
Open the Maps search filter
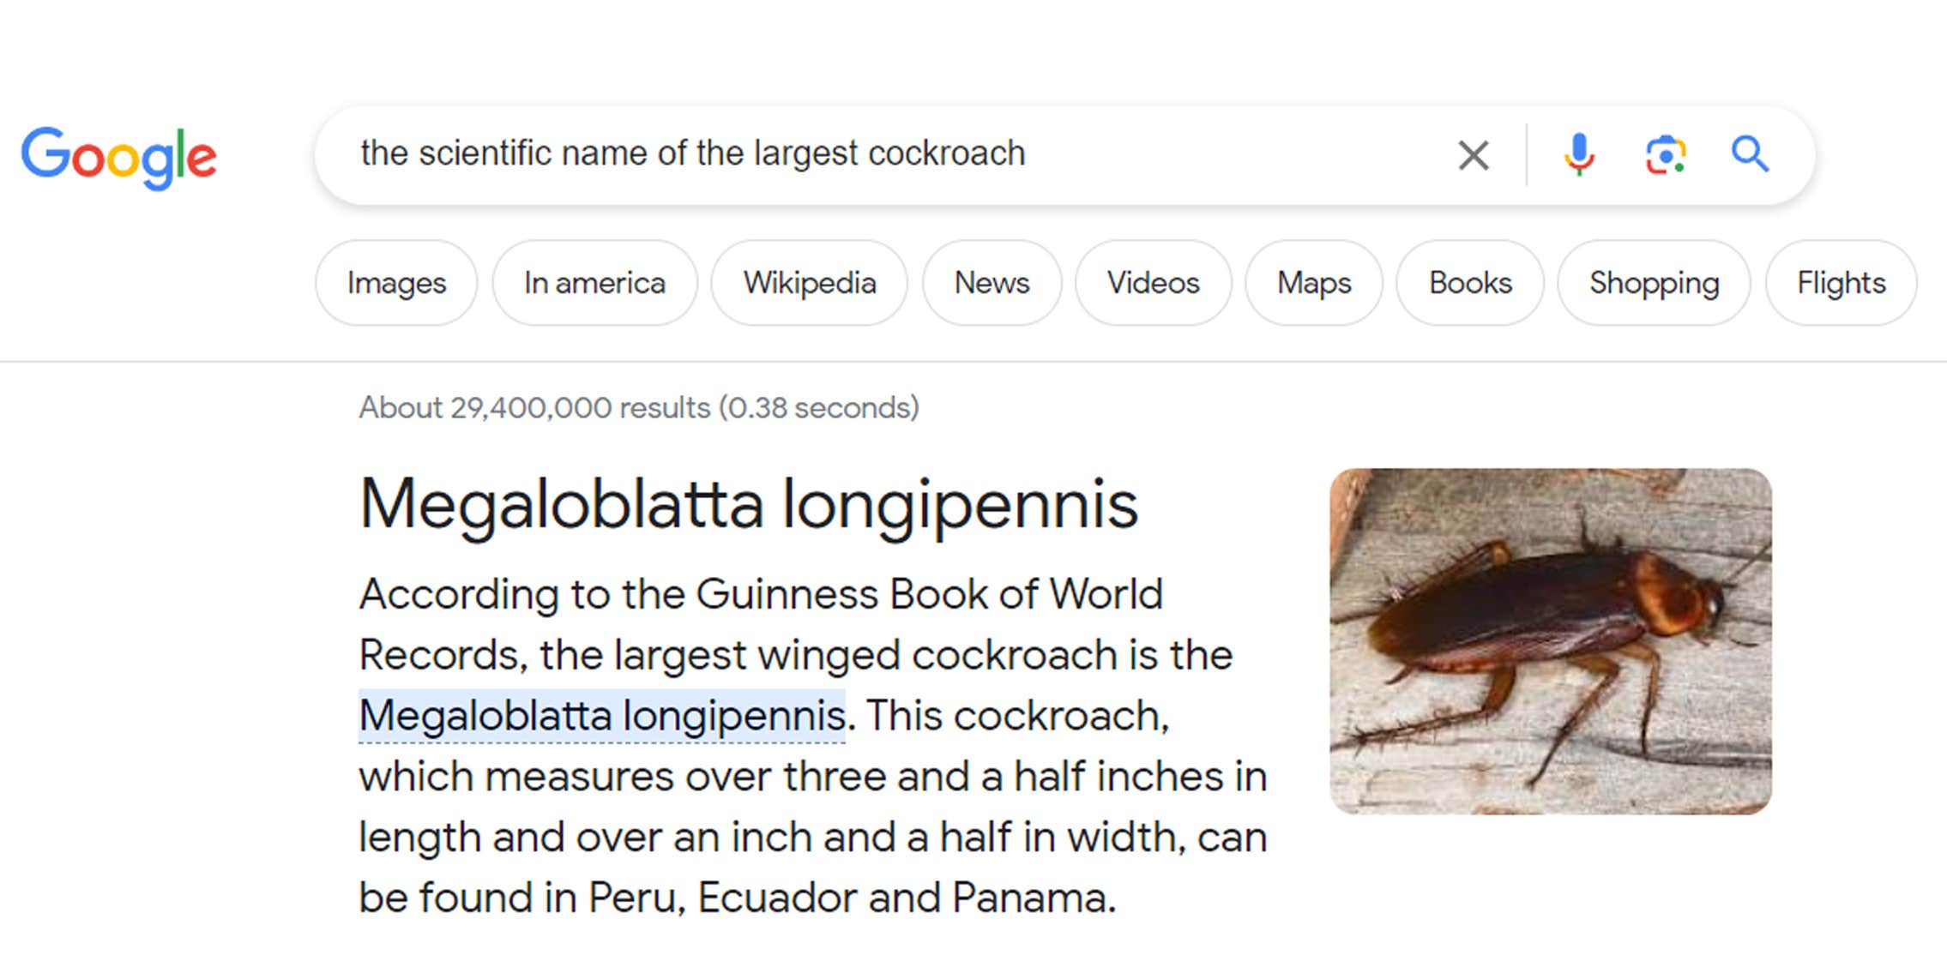1313,283
